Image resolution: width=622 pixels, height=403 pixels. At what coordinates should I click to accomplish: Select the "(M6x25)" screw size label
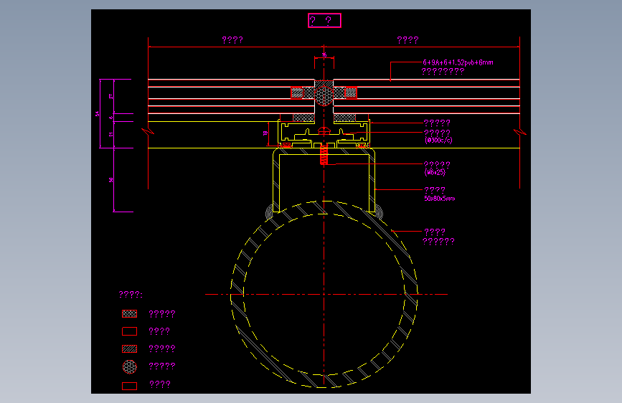pos(435,172)
